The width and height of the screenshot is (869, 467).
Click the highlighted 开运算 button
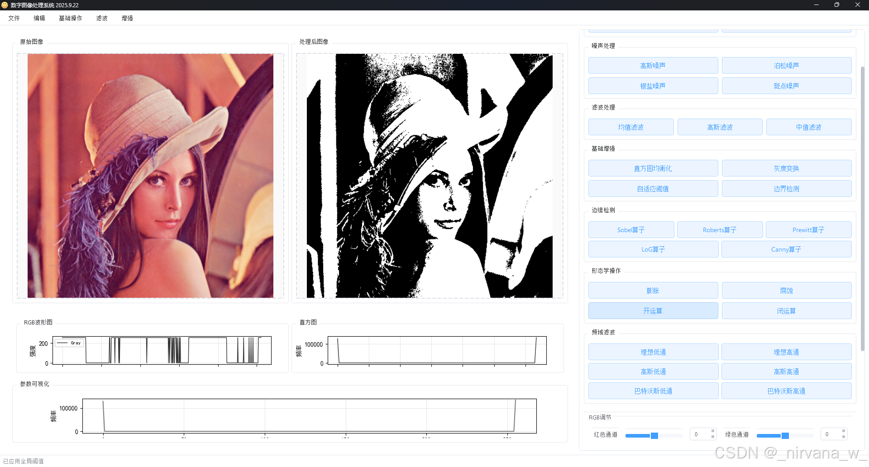pyautogui.click(x=653, y=311)
